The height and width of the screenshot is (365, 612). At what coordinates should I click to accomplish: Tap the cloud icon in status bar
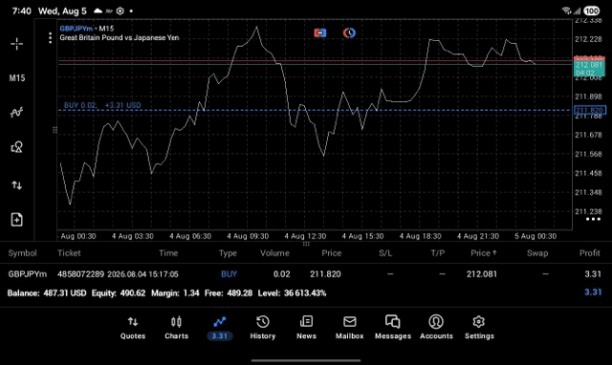pos(98,11)
